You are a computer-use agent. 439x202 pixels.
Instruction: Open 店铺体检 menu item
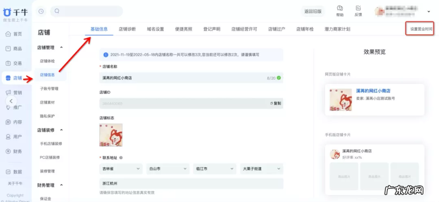(47, 61)
